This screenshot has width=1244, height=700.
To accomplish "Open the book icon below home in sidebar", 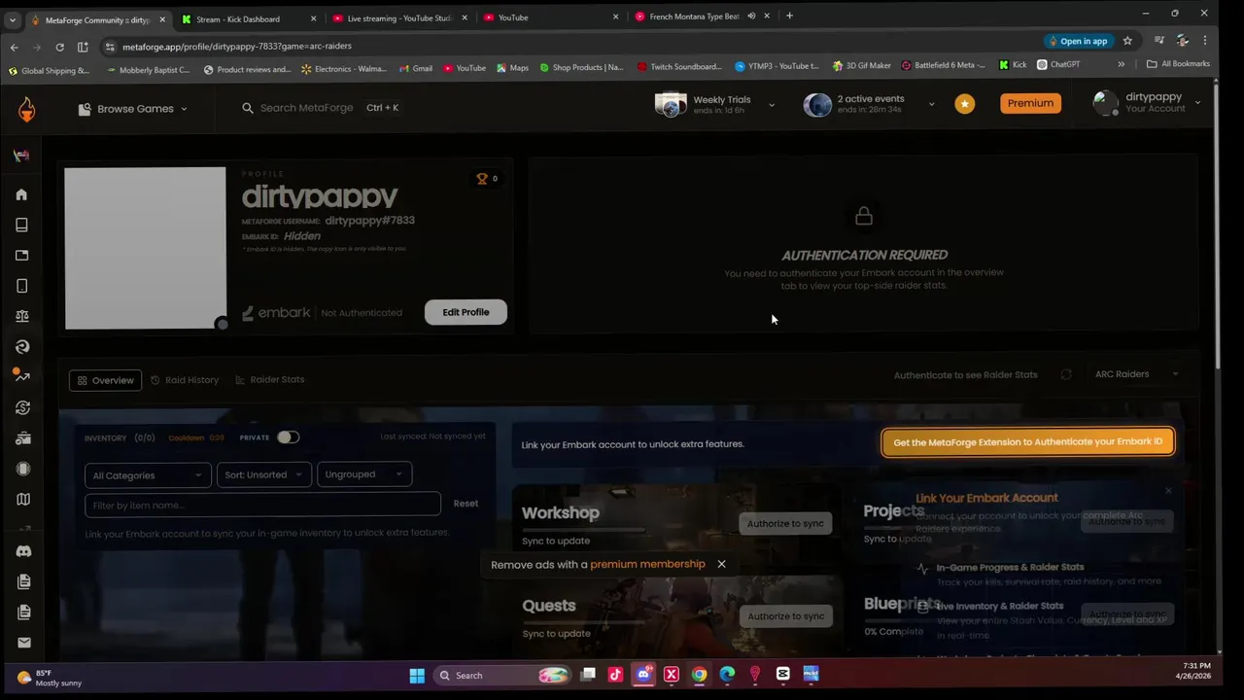I will coord(21,225).
